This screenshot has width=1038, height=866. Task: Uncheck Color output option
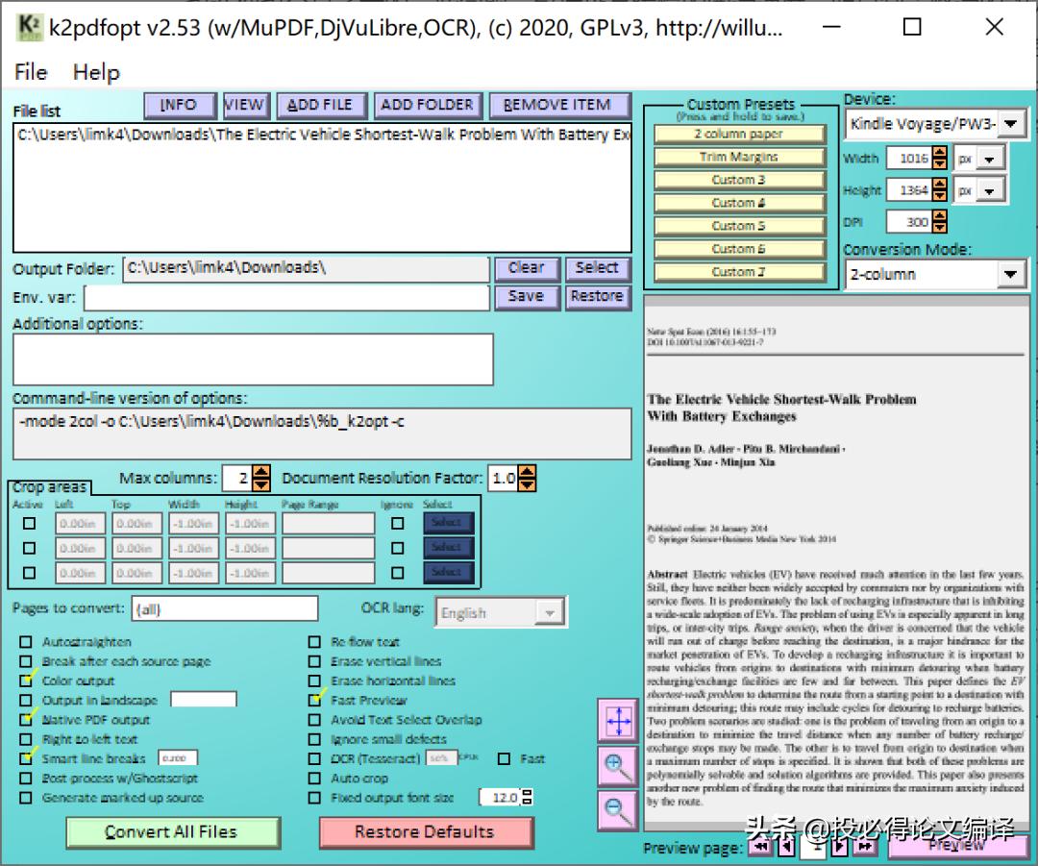tap(26, 680)
